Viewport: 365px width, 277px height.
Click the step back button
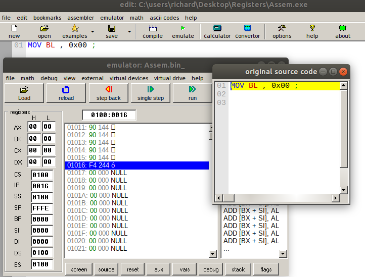click(x=109, y=93)
